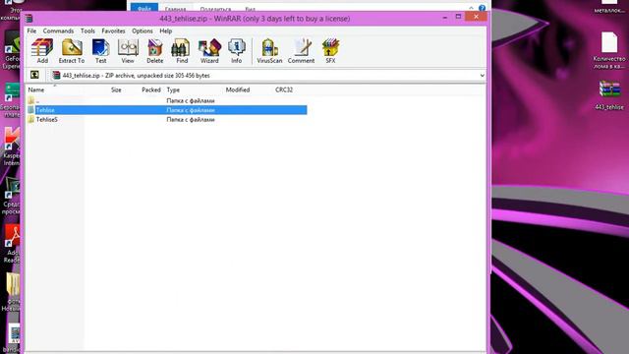Click the Delete toolbar icon

pos(155,51)
